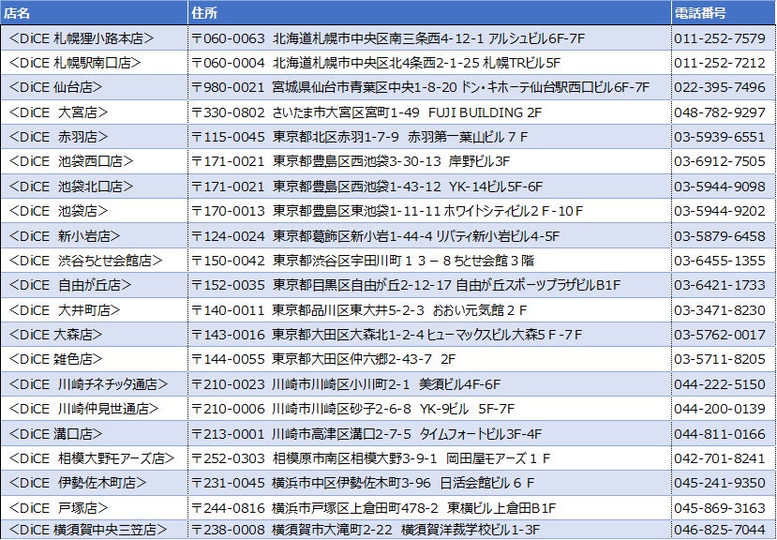The image size is (777, 540).
Task: Click the address with ヒューマックスビル大森
Action: pyautogui.click(x=429, y=335)
